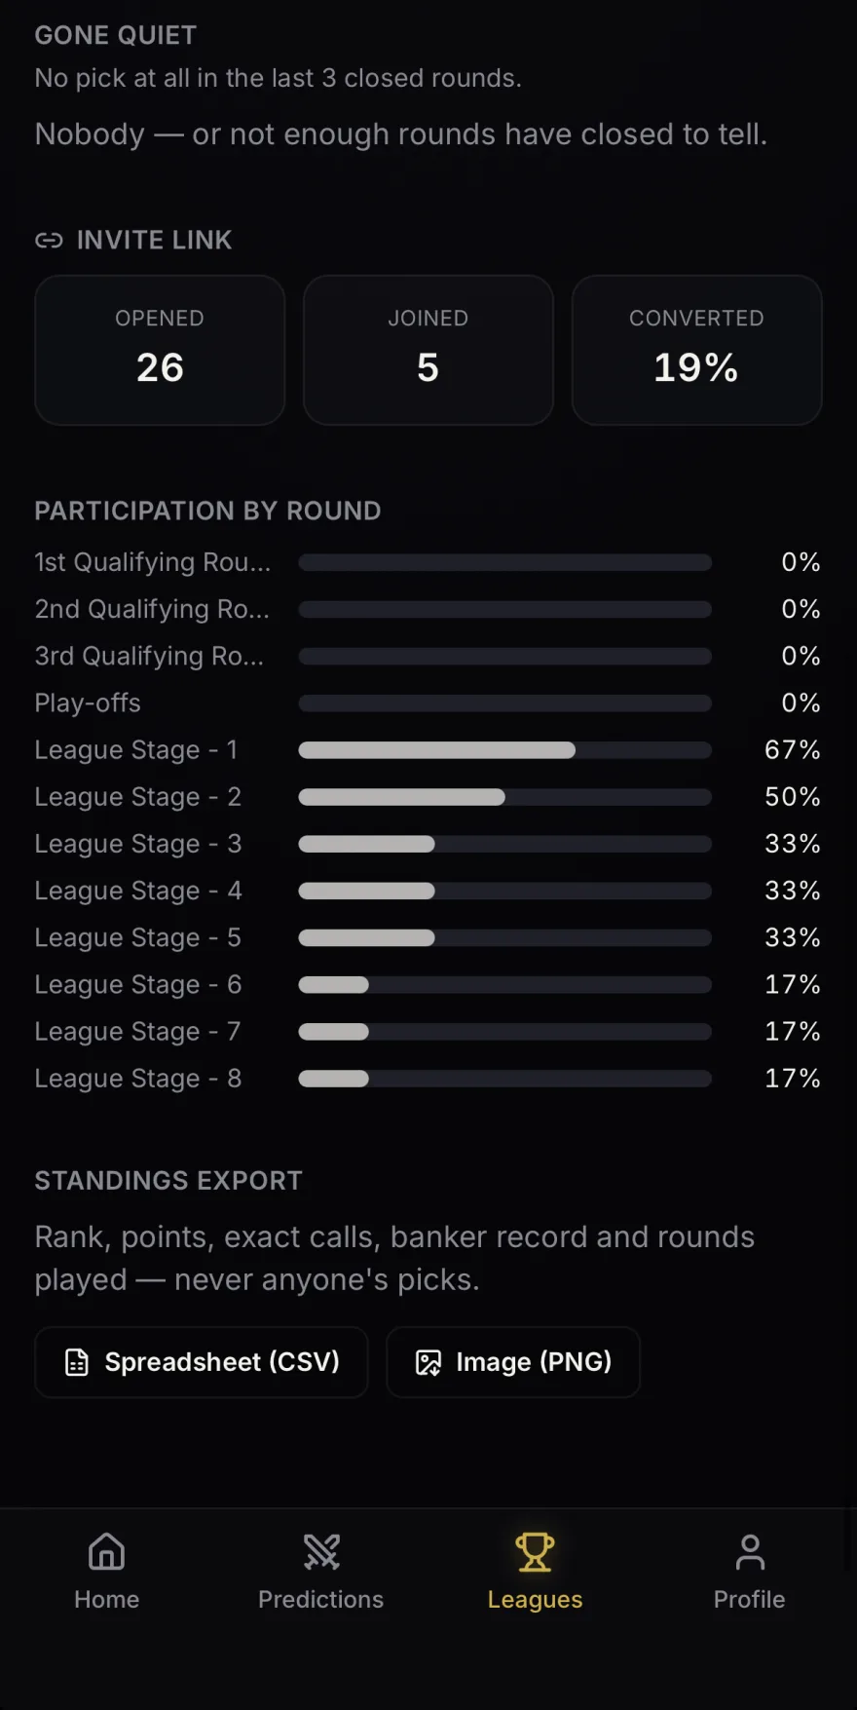Click League Stage - 8 participation bar
857x1710 pixels.
coord(504,1079)
